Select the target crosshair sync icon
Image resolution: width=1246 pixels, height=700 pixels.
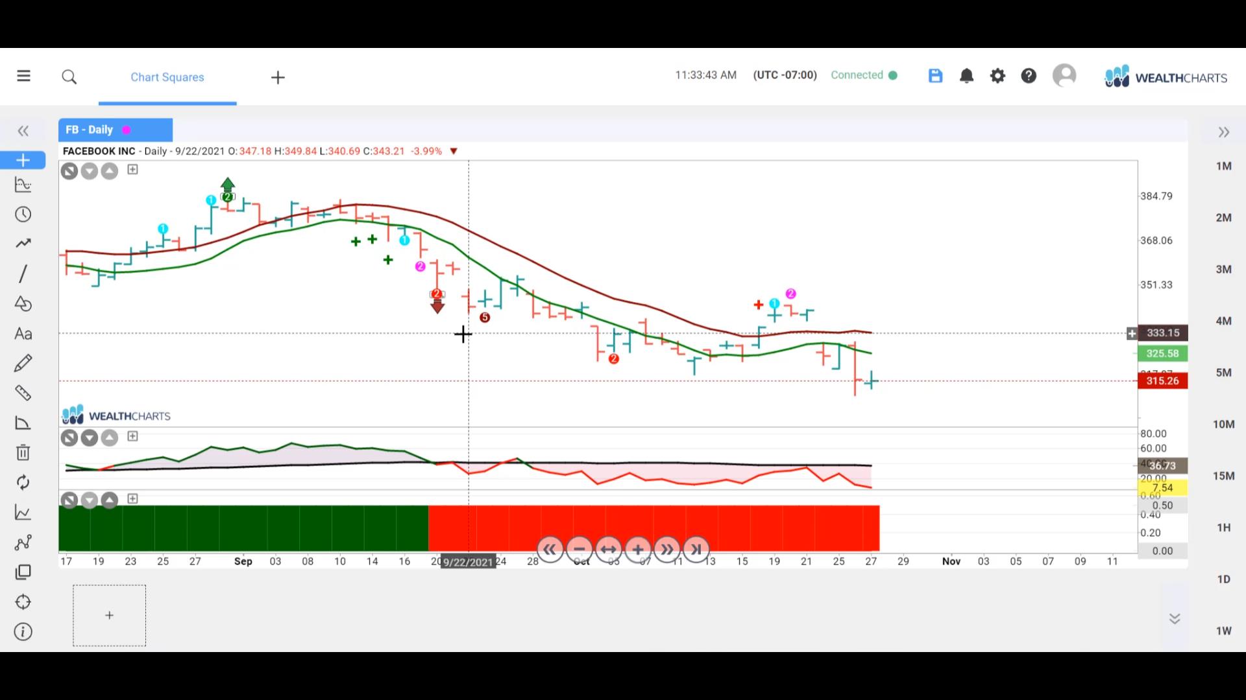(23, 602)
